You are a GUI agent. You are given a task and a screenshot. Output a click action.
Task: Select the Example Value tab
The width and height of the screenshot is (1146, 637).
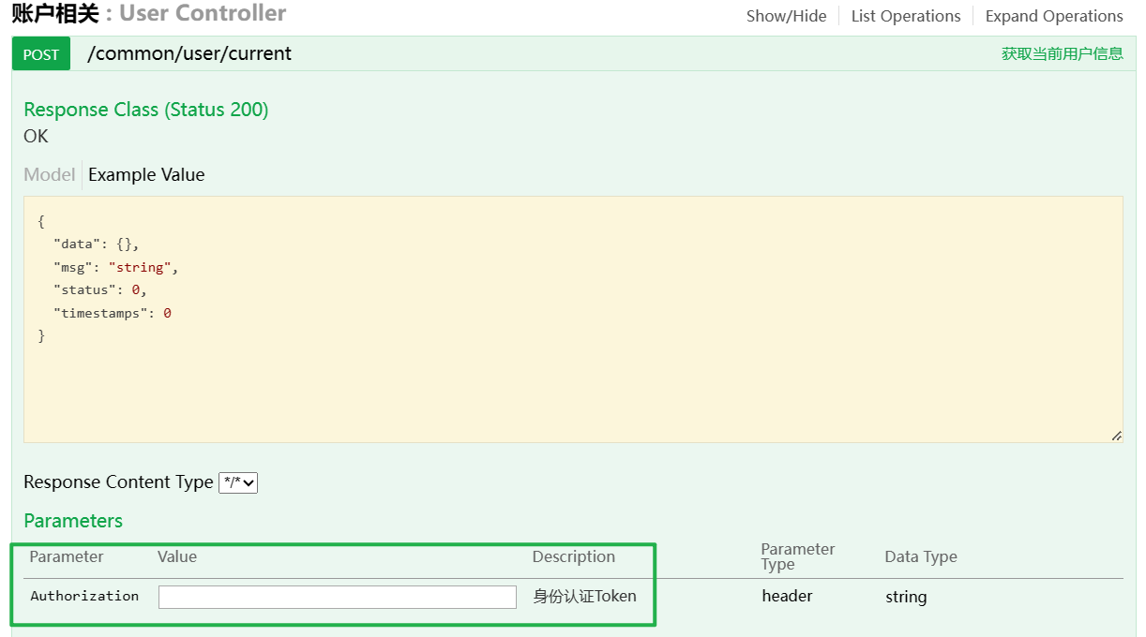(x=146, y=174)
